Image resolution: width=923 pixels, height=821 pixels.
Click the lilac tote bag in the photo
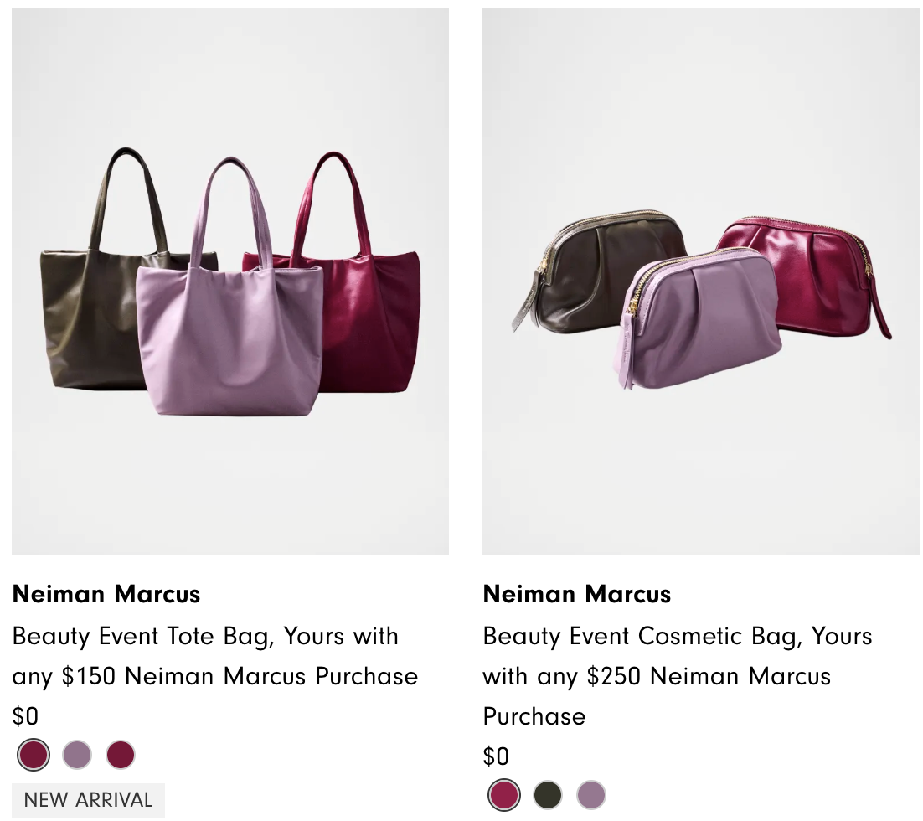(230, 335)
